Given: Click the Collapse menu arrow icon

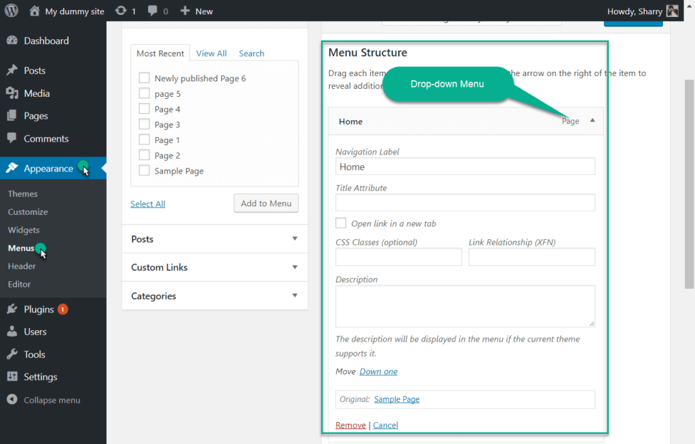Looking at the screenshot, I should (12, 399).
